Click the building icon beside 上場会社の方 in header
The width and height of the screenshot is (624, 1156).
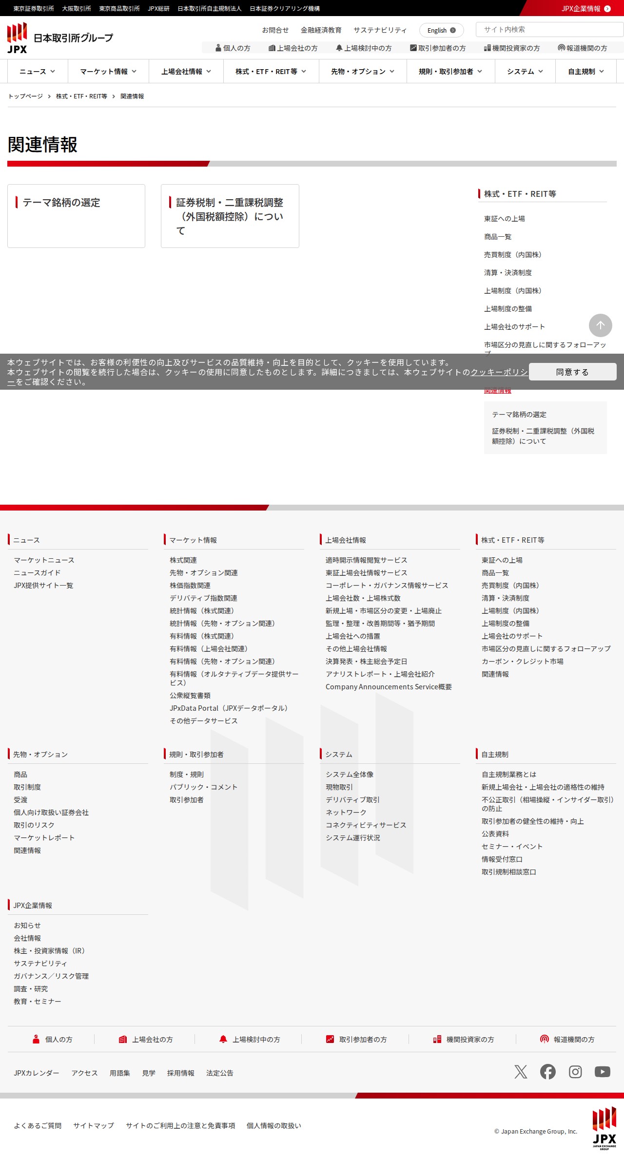tap(272, 48)
